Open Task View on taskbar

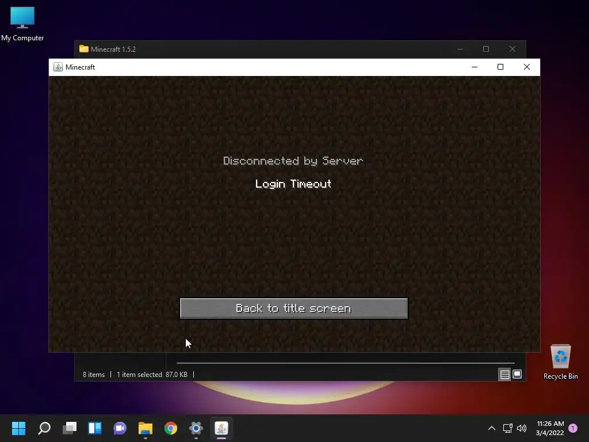point(70,428)
